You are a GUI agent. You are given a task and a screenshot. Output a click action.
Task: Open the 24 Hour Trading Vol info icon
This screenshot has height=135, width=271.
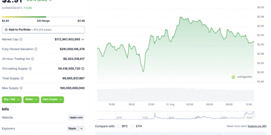coord(33,59)
